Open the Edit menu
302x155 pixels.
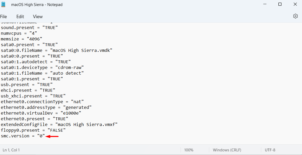tap(20, 17)
